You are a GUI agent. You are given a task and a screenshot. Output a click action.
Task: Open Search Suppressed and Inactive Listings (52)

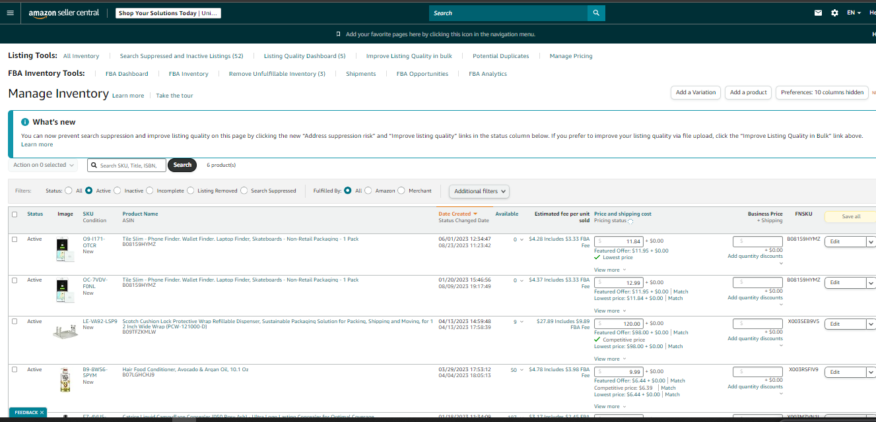point(182,56)
